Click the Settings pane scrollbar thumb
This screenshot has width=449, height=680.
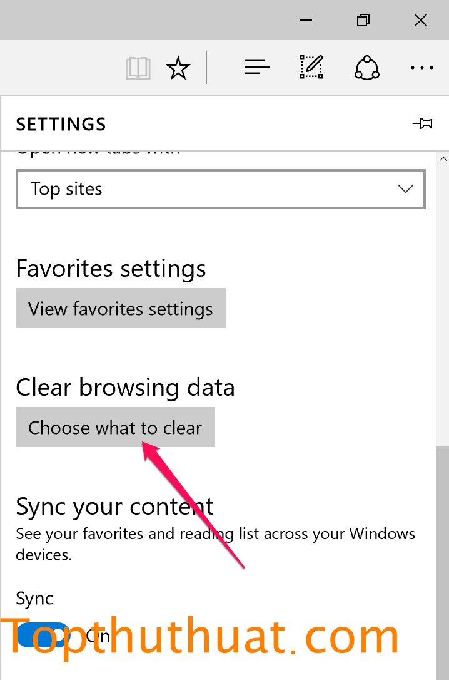click(x=443, y=563)
